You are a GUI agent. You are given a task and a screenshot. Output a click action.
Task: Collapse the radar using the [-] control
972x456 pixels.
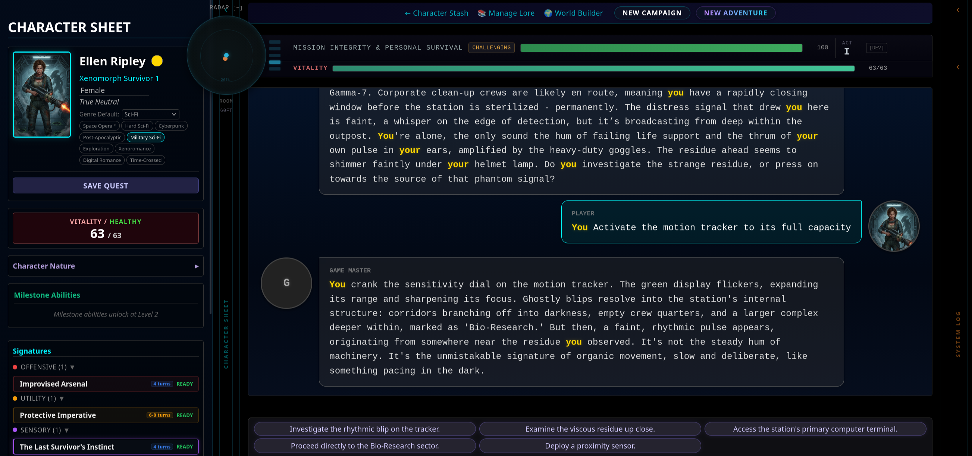coord(238,7)
